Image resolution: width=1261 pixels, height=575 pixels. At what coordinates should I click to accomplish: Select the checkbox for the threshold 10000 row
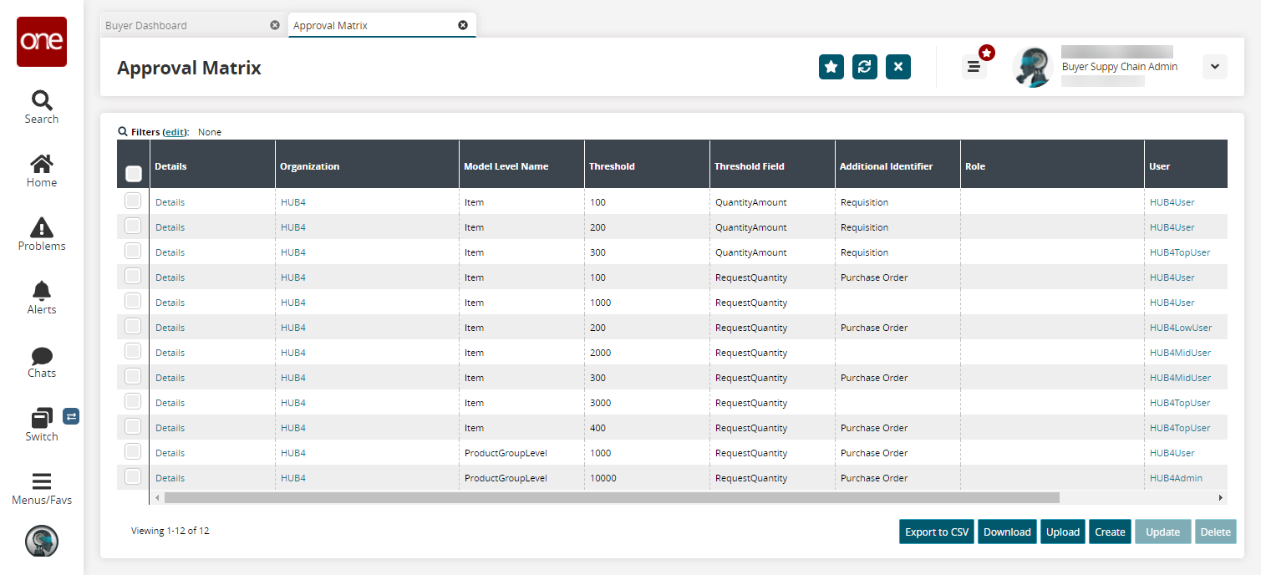pos(133,477)
